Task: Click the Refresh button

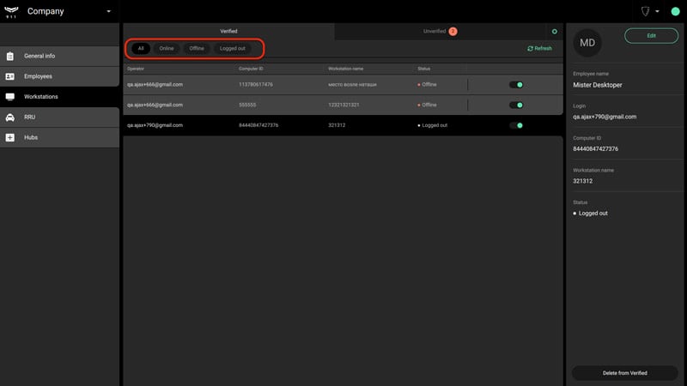Action: (539, 49)
